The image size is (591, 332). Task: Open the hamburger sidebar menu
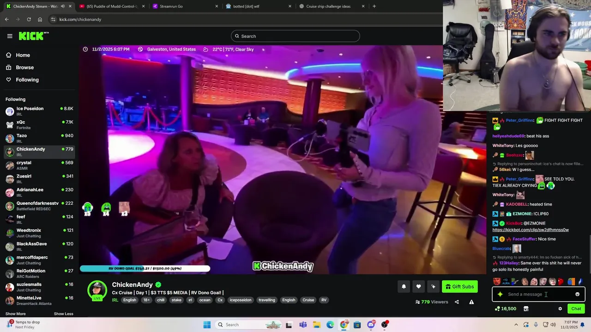pos(10,36)
